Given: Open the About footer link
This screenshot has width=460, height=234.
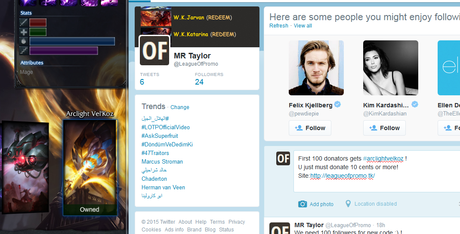Looking at the screenshot, I should (185, 222).
